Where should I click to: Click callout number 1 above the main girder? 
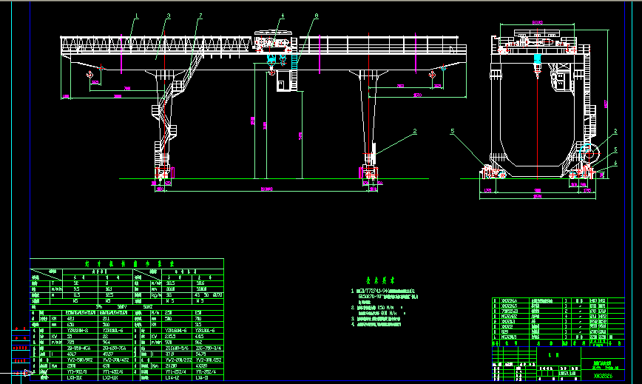[136, 16]
